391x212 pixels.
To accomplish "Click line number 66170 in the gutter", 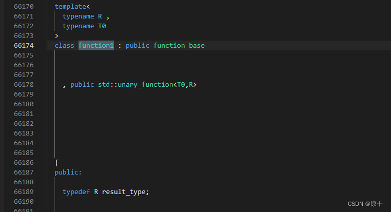I will tap(24, 7).
